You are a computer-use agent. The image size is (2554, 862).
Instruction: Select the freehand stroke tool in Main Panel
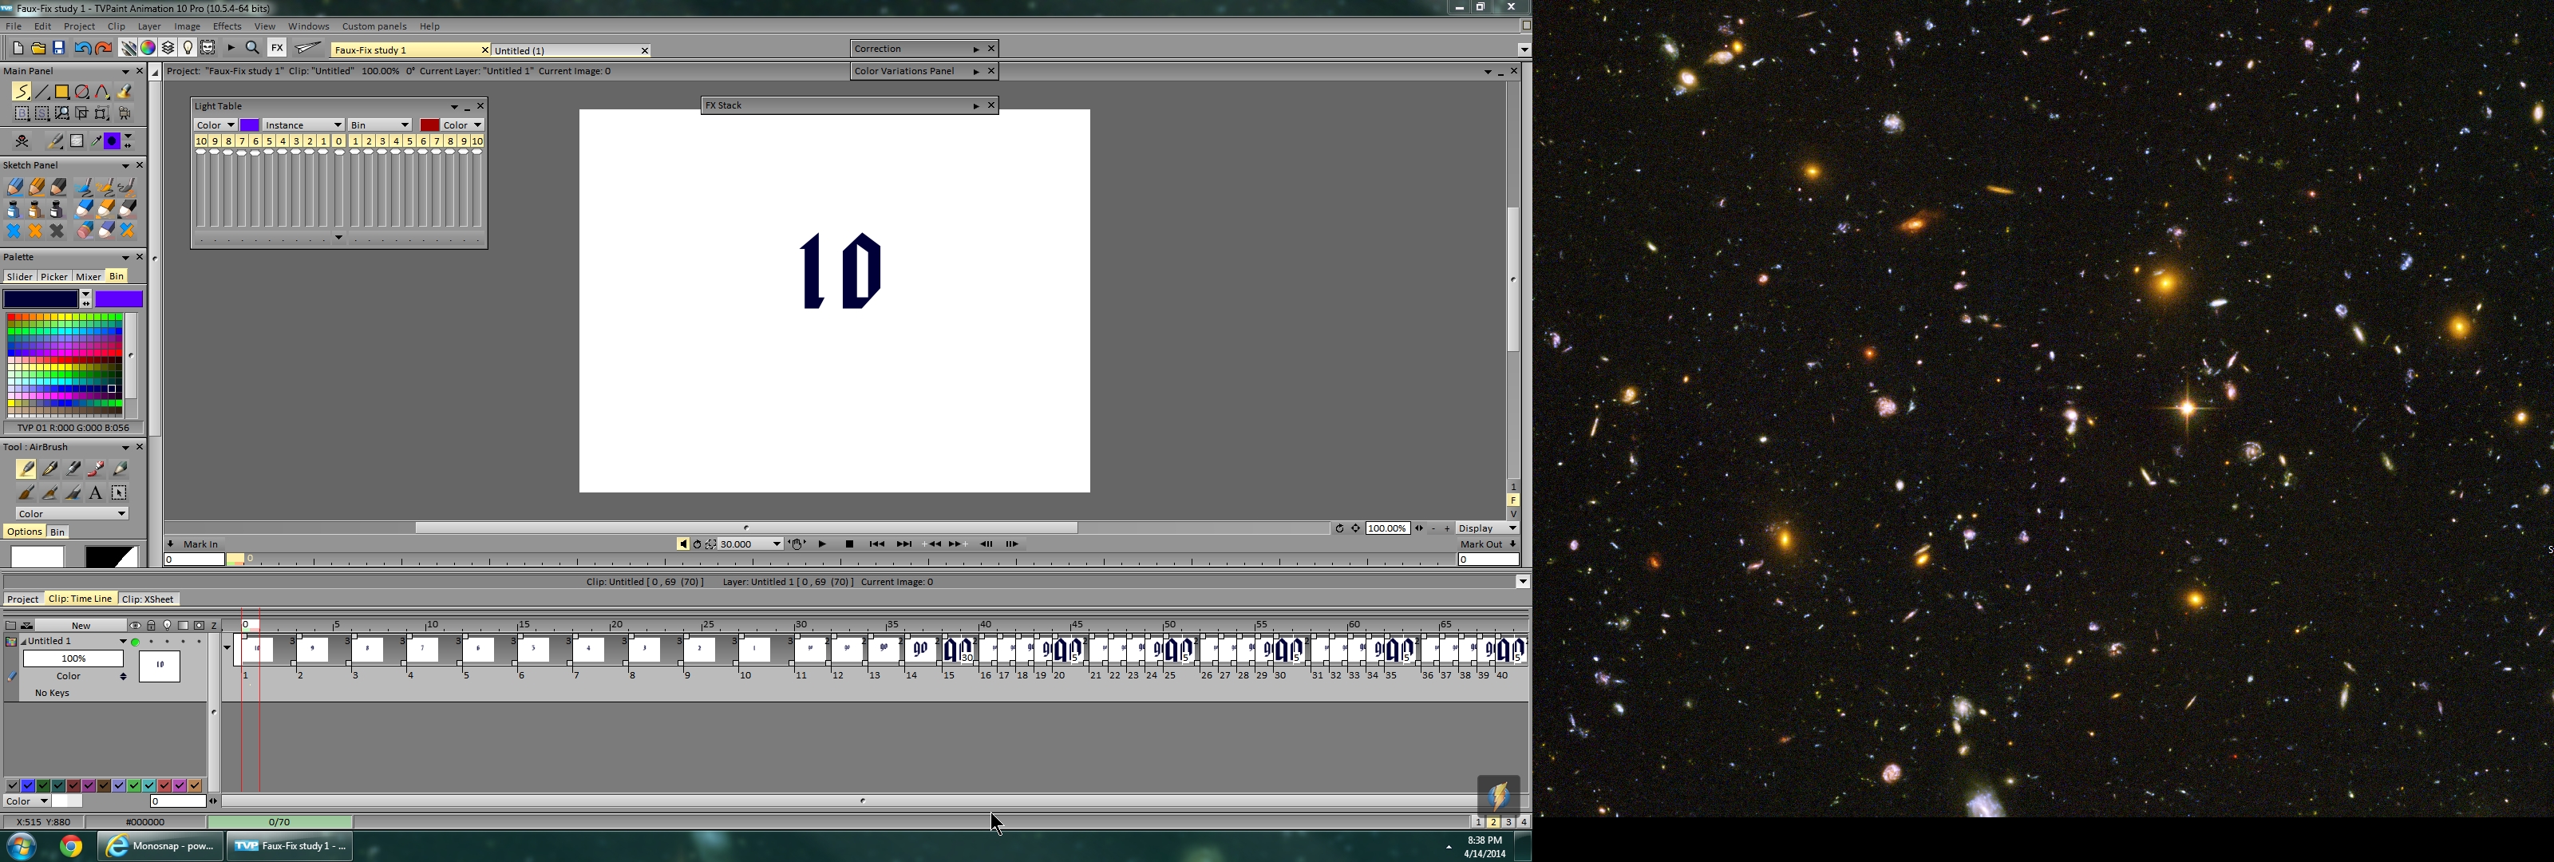click(x=21, y=91)
